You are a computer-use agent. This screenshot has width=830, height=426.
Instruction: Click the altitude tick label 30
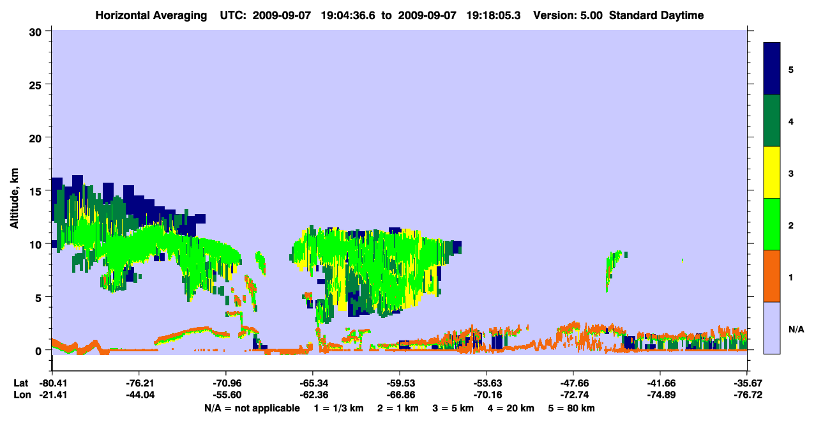pos(36,31)
